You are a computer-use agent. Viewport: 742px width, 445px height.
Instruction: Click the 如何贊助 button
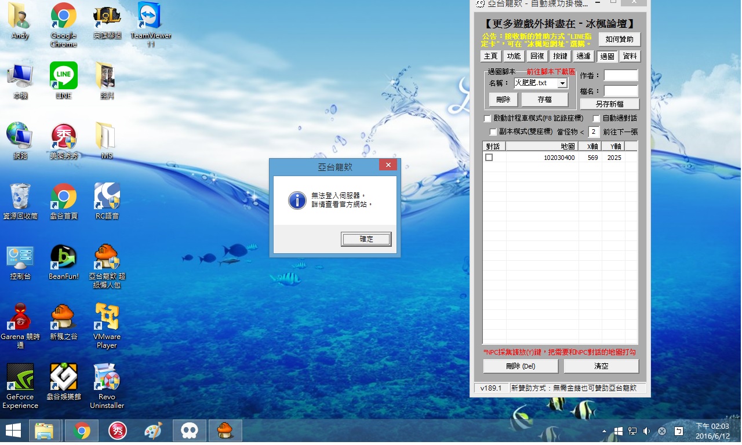[x=620, y=39]
